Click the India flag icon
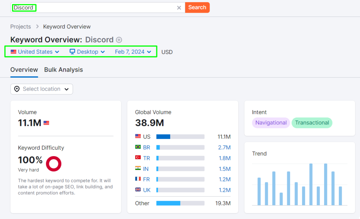The width and height of the screenshot is (360, 219). coord(138,168)
